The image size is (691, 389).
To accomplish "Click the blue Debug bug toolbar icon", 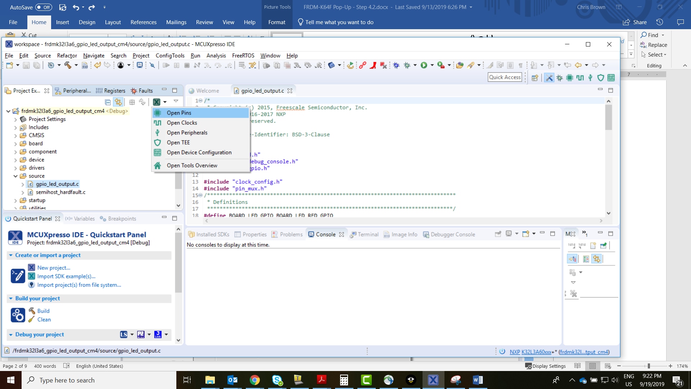I will (x=396, y=65).
